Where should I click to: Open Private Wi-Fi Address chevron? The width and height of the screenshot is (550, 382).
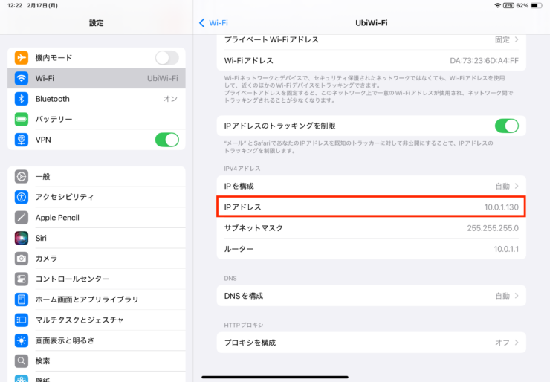pos(517,39)
